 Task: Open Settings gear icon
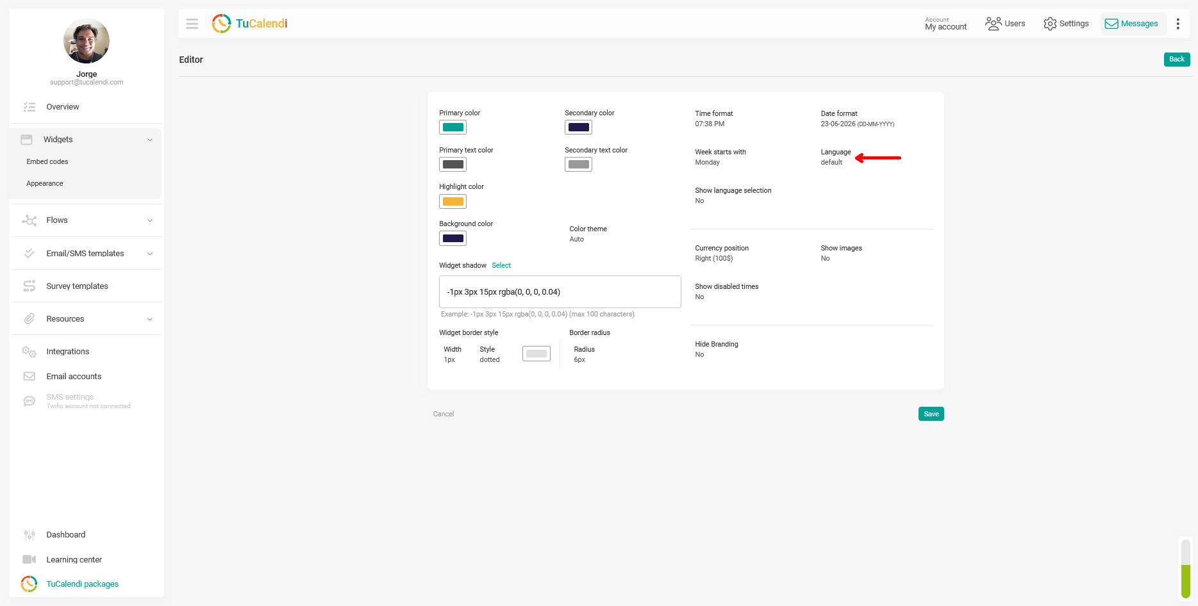point(1049,24)
